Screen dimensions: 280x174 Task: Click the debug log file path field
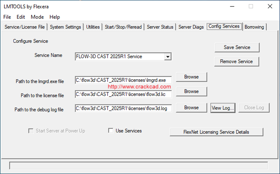tap(123, 108)
